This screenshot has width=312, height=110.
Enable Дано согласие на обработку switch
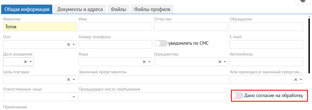click(x=237, y=95)
